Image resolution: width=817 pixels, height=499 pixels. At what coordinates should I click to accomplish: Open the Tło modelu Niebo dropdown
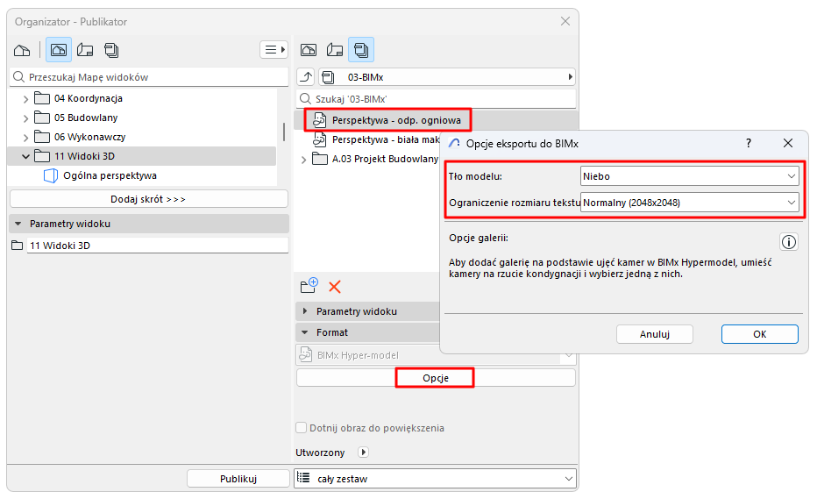pos(689,176)
